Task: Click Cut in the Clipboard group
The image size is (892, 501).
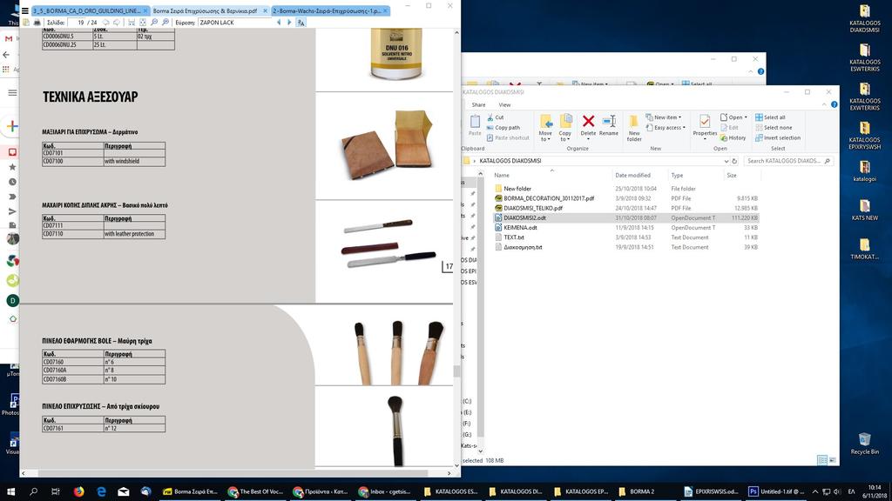Action: (x=495, y=117)
